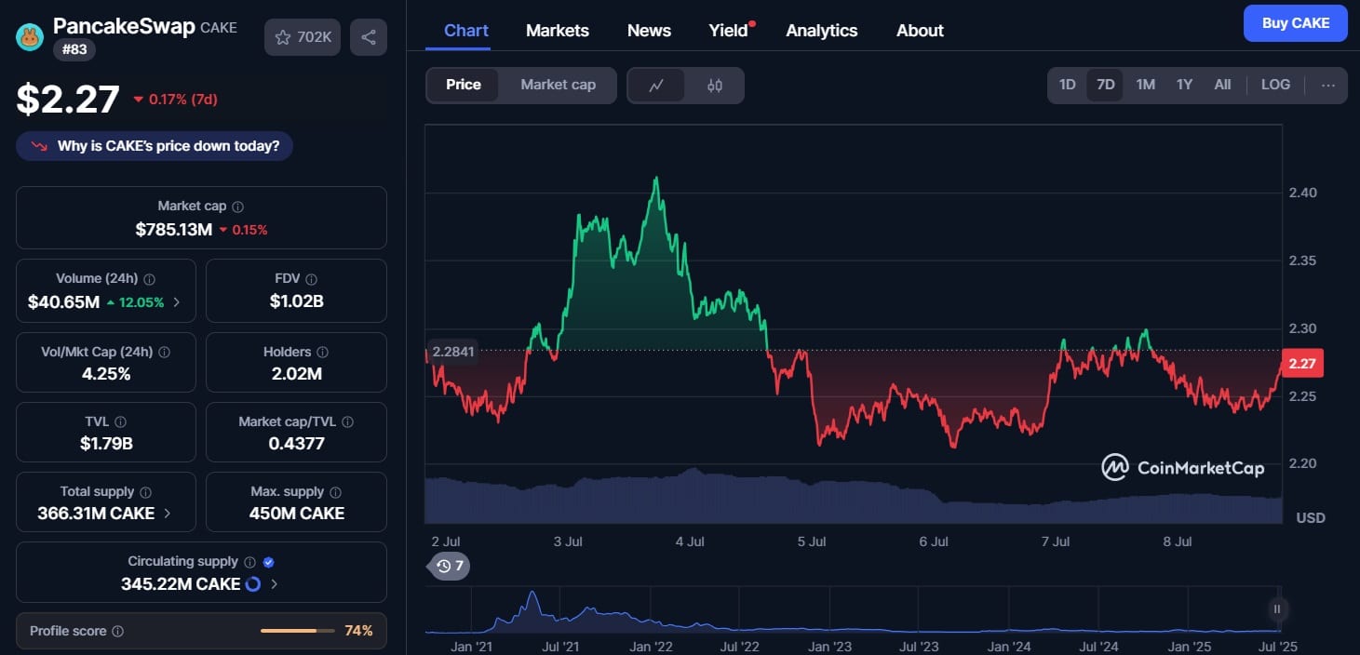1360x655 pixels.
Task: Add CAKE to watchlist with star button
Action: pos(303,37)
